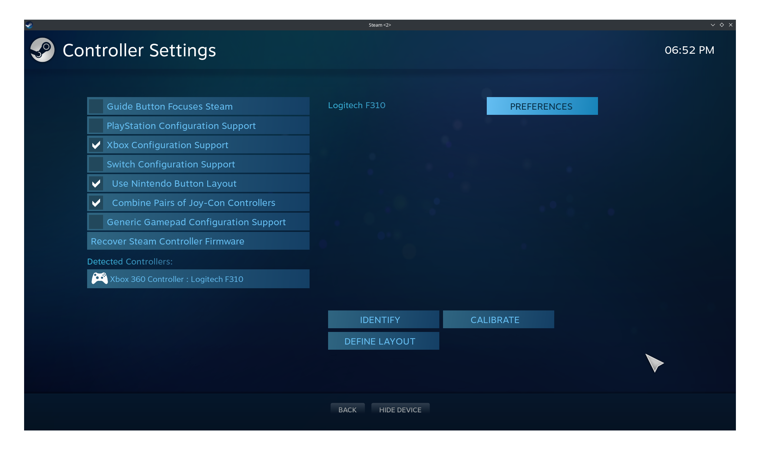Click the Xbox gamepad icon for Logitech F310
The width and height of the screenshot is (760, 459).
pos(99,279)
